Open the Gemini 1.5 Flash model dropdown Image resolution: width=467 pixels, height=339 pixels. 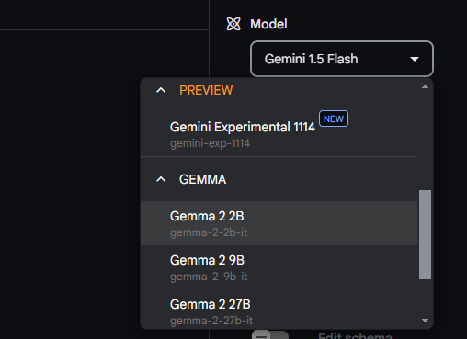click(x=342, y=59)
